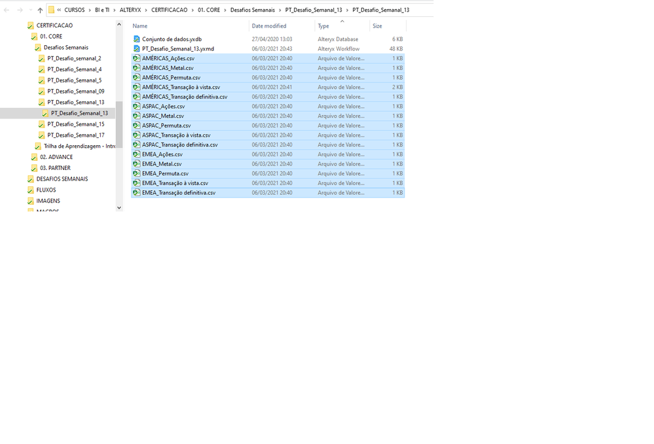This screenshot has height=444, width=654.
Task: Click the icon of ASPAC_Ações.csv
Action: pos(136,106)
